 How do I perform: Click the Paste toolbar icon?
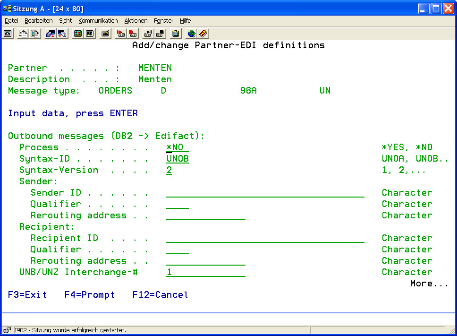coord(35,34)
